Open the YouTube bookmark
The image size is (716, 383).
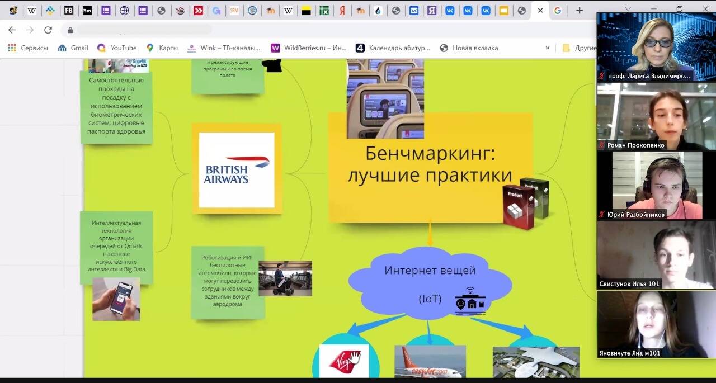117,48
